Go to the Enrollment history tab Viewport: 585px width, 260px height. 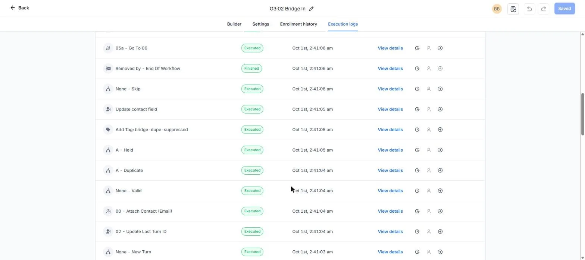click(298, 24)
